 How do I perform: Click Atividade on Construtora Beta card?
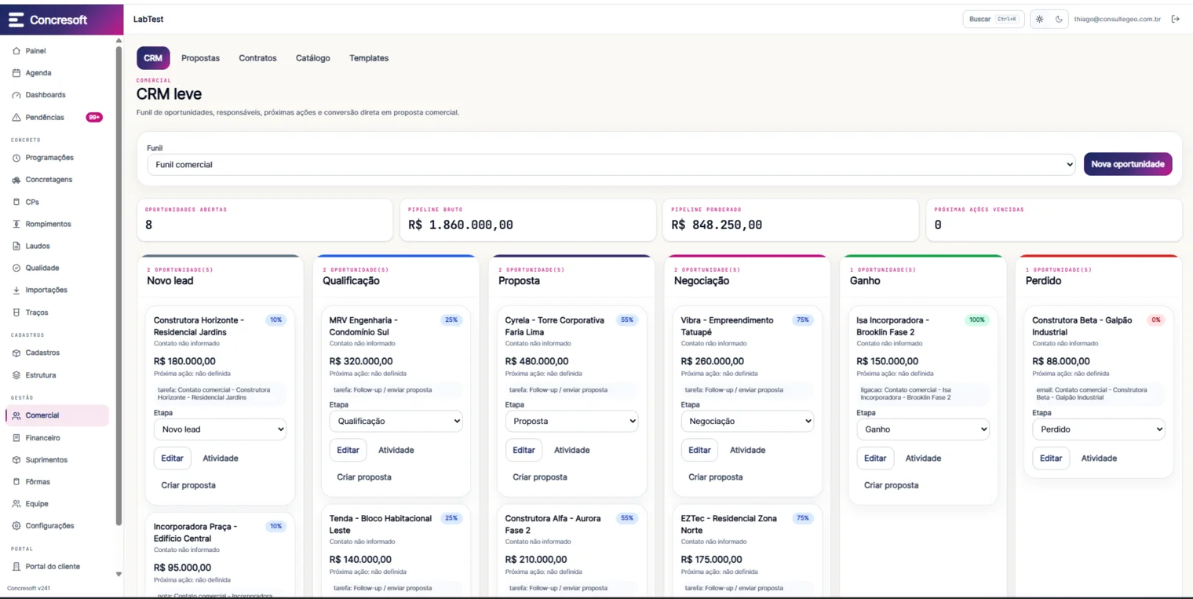tap(1099, 458)
